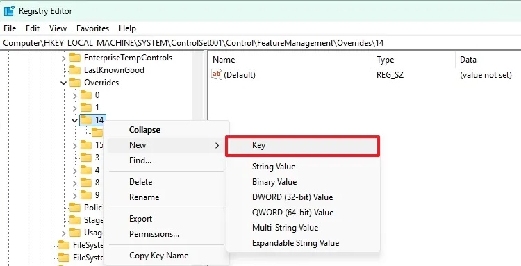
Task: Collapse key 14 using its chevron
Action: pyautogui.click(x=74, y=120)
